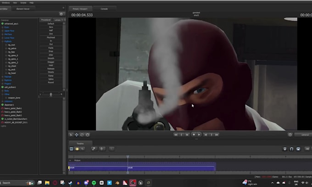
Task: Jump playback to the last frame
Action: click(217, 135)
